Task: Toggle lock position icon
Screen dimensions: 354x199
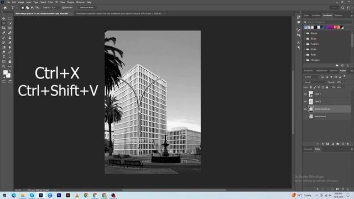Action: [319, 87]
